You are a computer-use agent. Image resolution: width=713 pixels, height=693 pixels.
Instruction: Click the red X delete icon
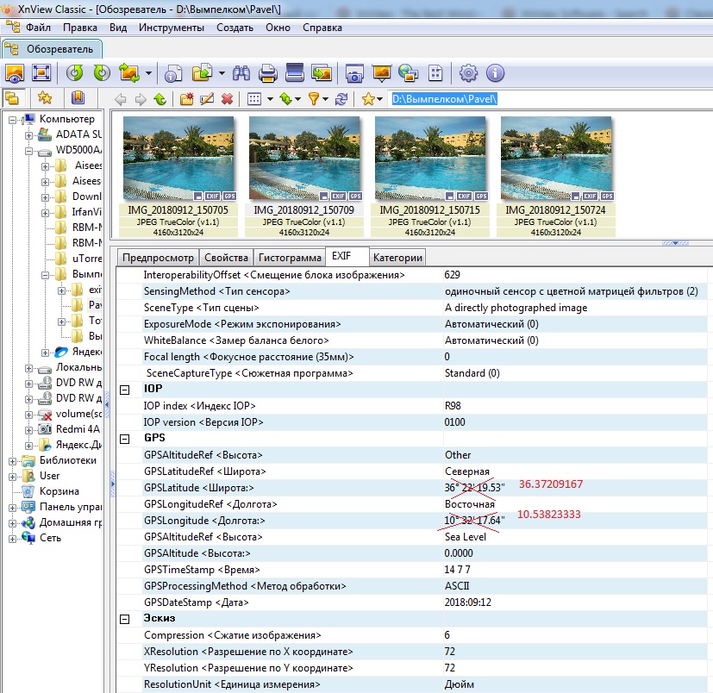[228, 99]
